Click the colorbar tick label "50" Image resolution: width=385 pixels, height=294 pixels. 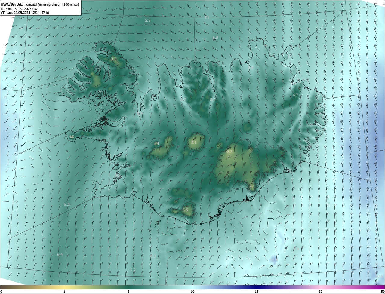tap(383, 292)
